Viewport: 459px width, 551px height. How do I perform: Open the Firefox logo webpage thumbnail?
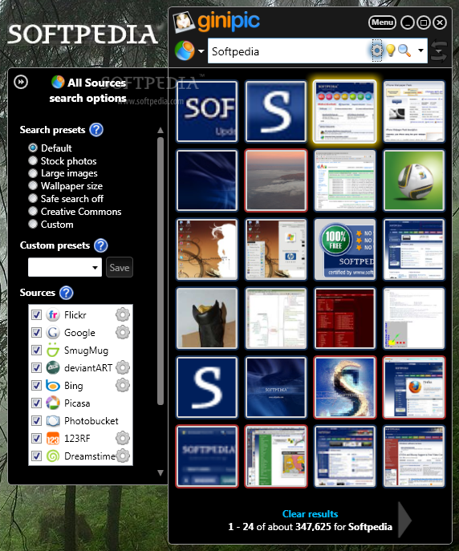click(x=414, y=387)
